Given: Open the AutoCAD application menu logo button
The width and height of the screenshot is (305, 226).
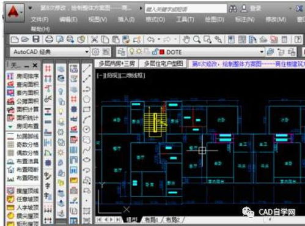Looking at the screenshot, I should pos(14,12).
